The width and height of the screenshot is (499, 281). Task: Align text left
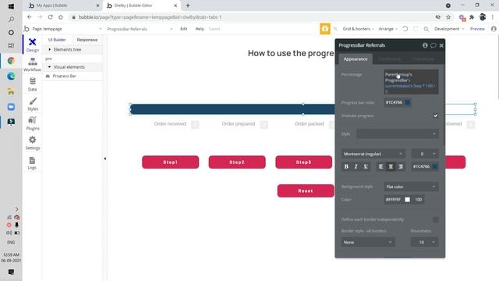tap(380, 166)
